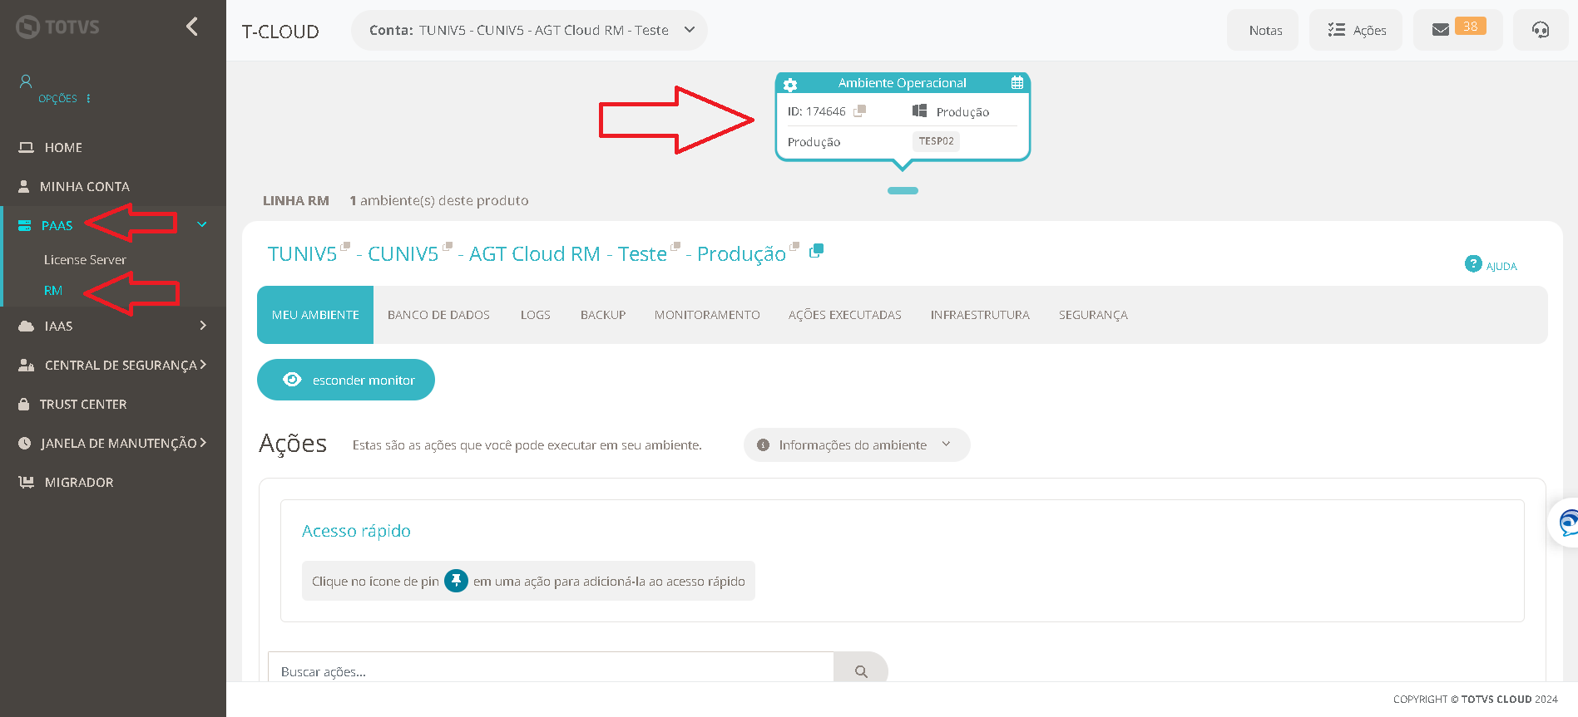This screenshot has height=717, width=1578.
Task: Expand CENTRAL DE SEGURANÇA chevron
Action: coord(203,364)
